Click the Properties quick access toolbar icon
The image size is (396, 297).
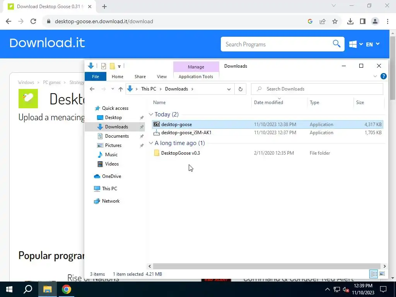[x=104, y=66]
